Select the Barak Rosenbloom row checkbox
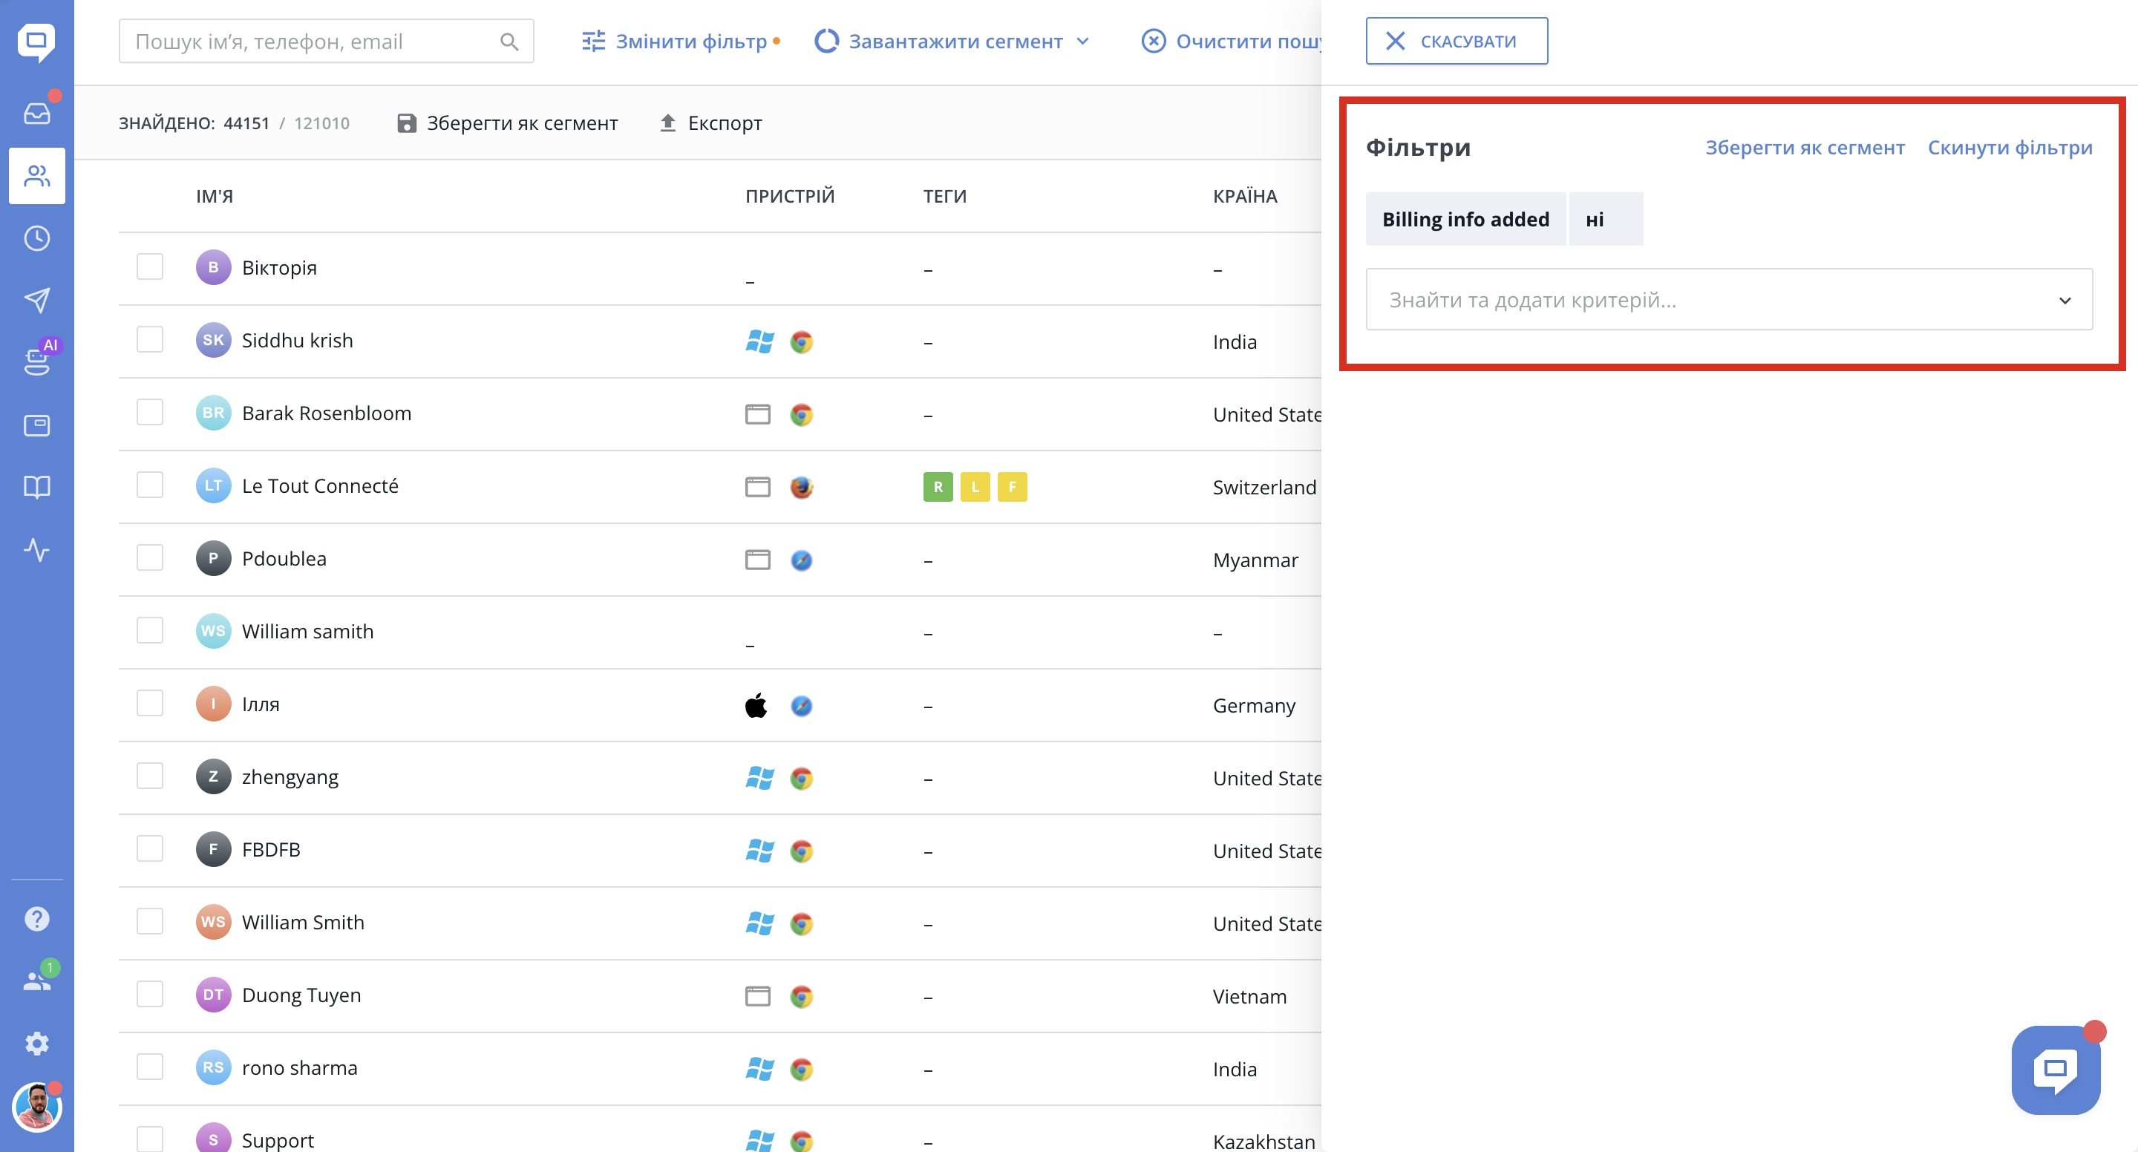The image size is (2138, 1152). 149,413
